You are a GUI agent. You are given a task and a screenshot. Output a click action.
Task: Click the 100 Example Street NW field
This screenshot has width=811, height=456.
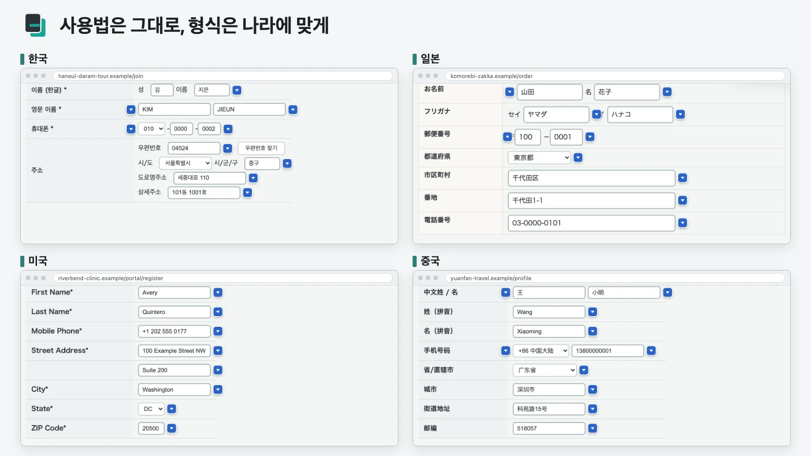click(x=174, y=351)
